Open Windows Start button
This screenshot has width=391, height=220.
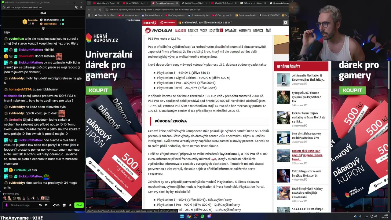(182, 216)
